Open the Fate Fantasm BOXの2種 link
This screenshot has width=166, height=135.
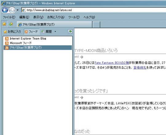coord(112,63)
